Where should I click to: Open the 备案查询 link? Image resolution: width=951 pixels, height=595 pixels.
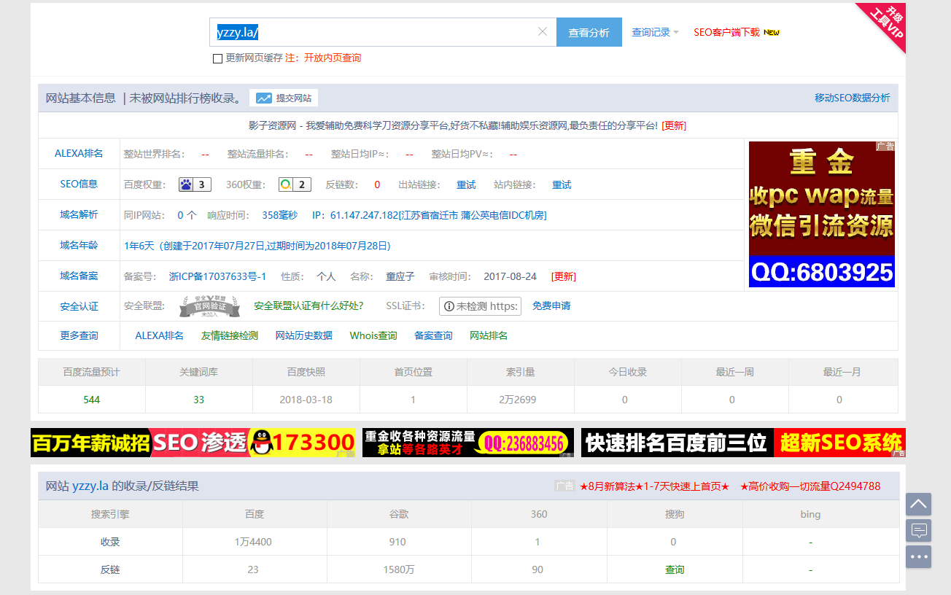click(432, 336)
